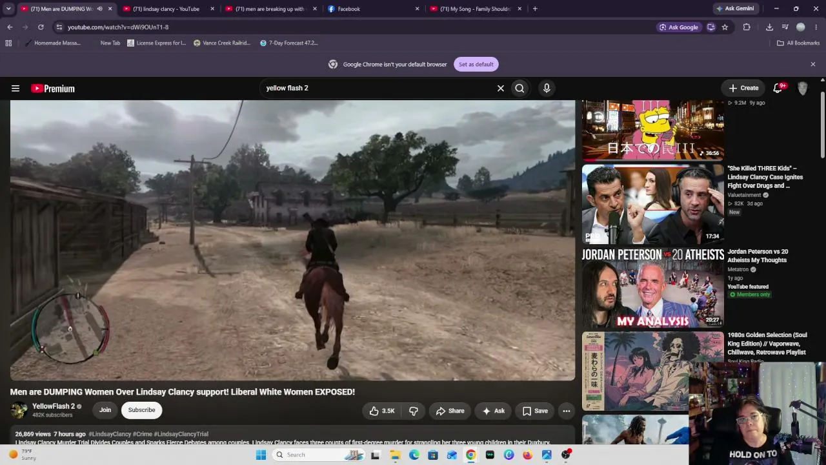Bookmark this page with the star
The height and width of the screenshot is (465, 826).
tap(725, 27)
